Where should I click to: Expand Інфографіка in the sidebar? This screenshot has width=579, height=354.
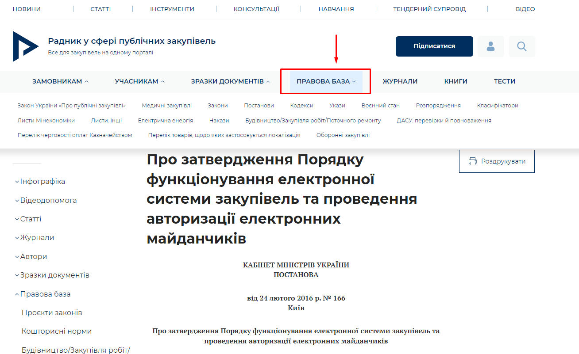pos(40,182)
